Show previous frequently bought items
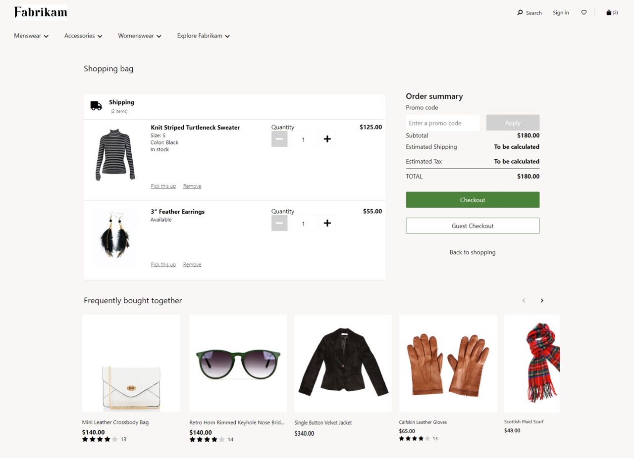 click(x=524, y=300)
